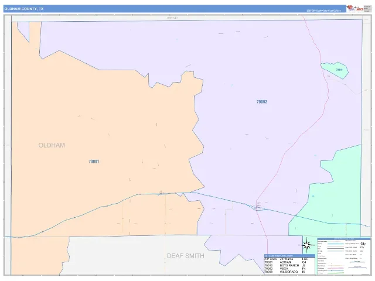Click the VEGA row in the ZIP table

[x=287, y=269]
